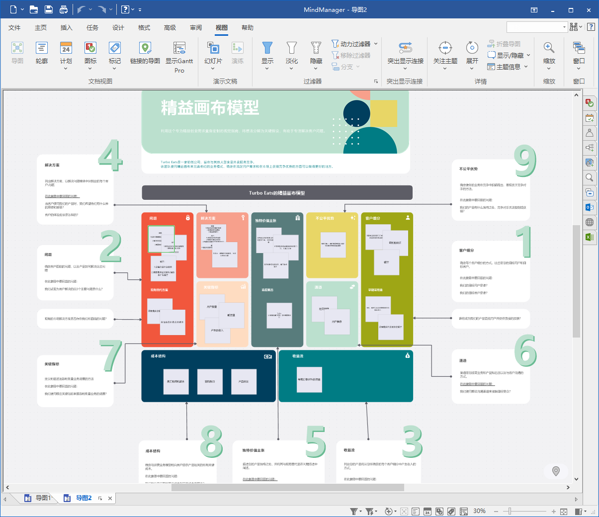Click the 窗口 windows ribbon icon

pos(579,48)
